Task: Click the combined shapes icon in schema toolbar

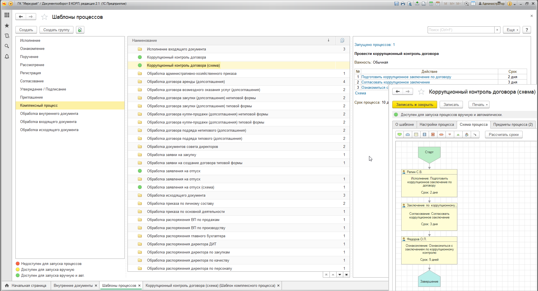Action: (467, 135)
